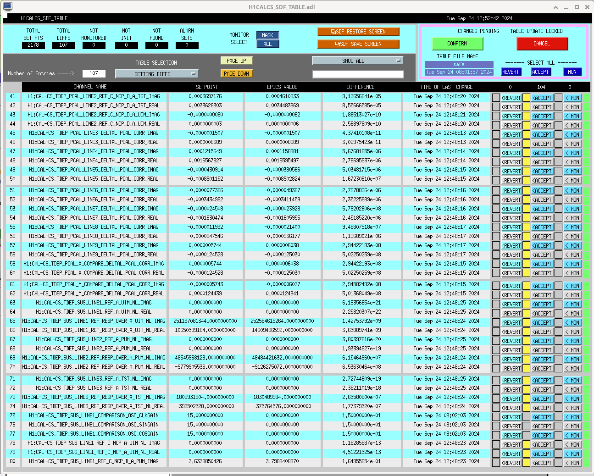The height and width of the screenshot is (476, 594).
Task: Click REVERT for row 44
Action: (511, 125)
